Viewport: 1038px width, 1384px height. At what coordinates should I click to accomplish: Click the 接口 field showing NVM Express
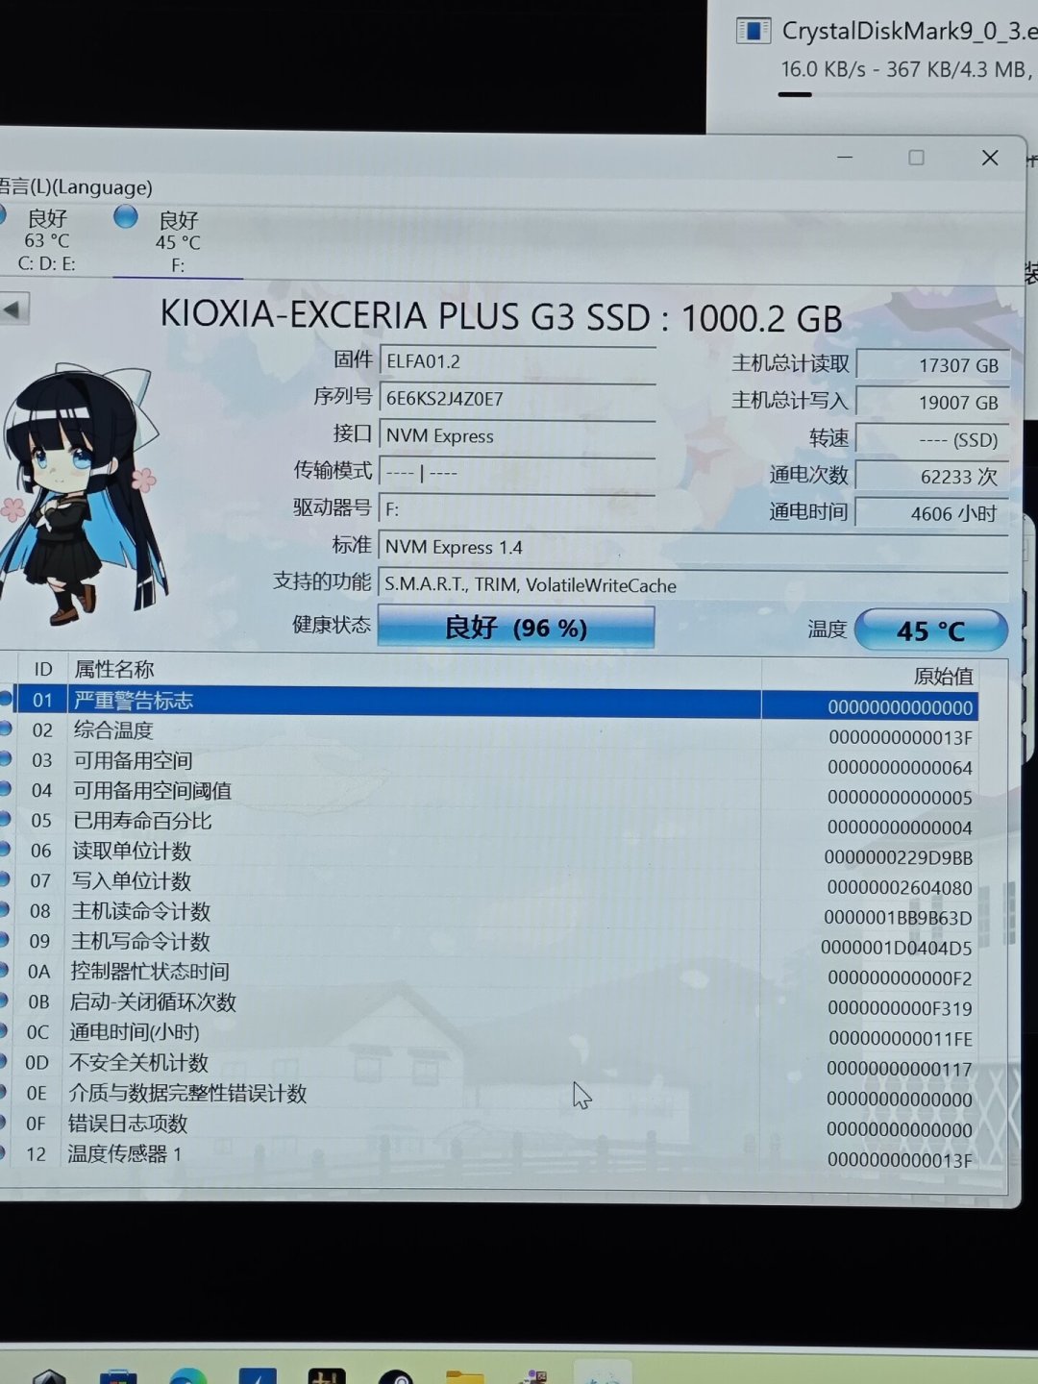(x=517, y=435)
